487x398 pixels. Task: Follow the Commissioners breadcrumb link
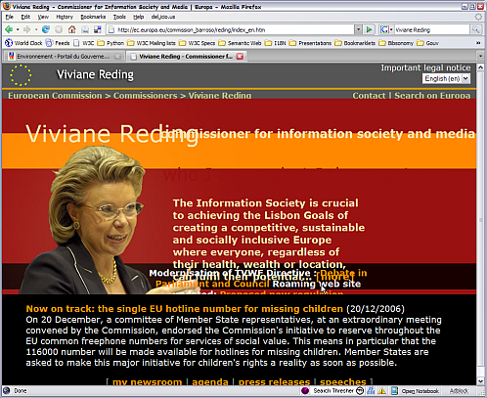click(x=146, y=96)
